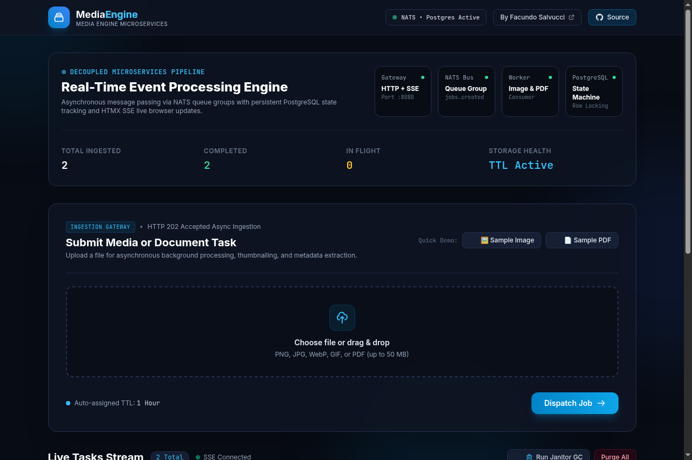Click the external link icon beside Facundo Salvucci
Image resolution: width=692 pixels, height=460 pixels.
point(571,17)
